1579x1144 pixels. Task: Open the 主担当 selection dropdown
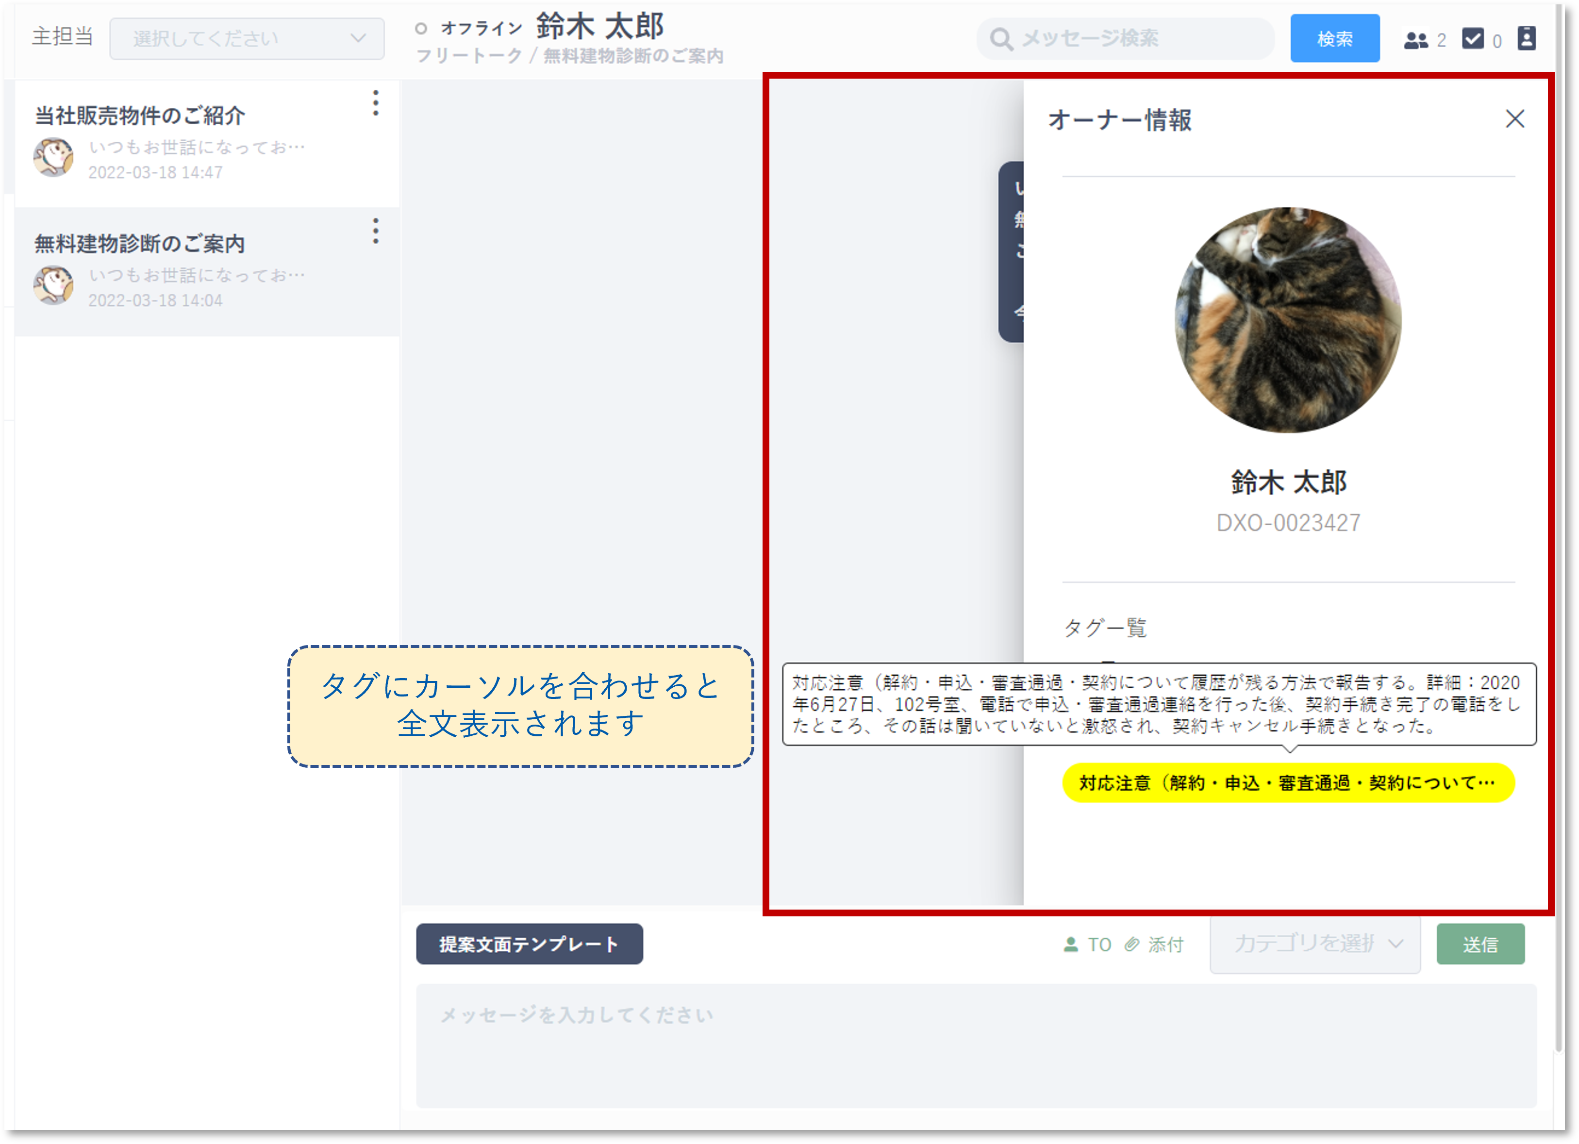(247, 39)
